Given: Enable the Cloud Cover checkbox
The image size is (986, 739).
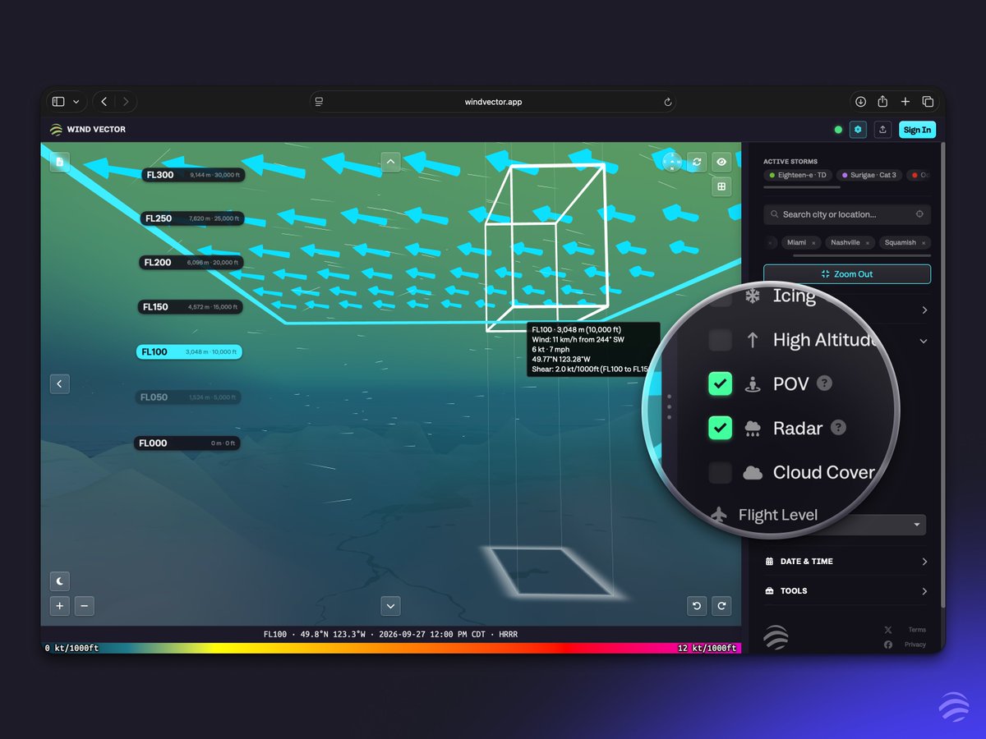Looking at the screenshot, I should tap(720, 472).
